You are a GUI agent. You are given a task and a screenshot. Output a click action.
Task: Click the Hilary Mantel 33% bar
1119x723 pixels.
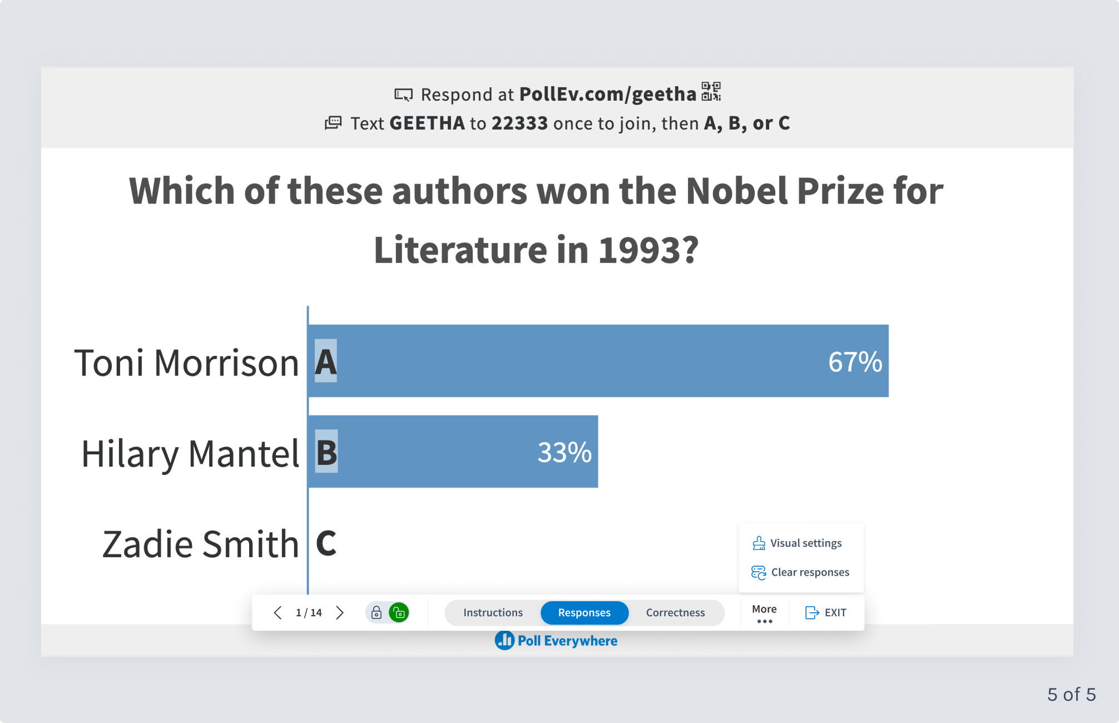[453, 452]
